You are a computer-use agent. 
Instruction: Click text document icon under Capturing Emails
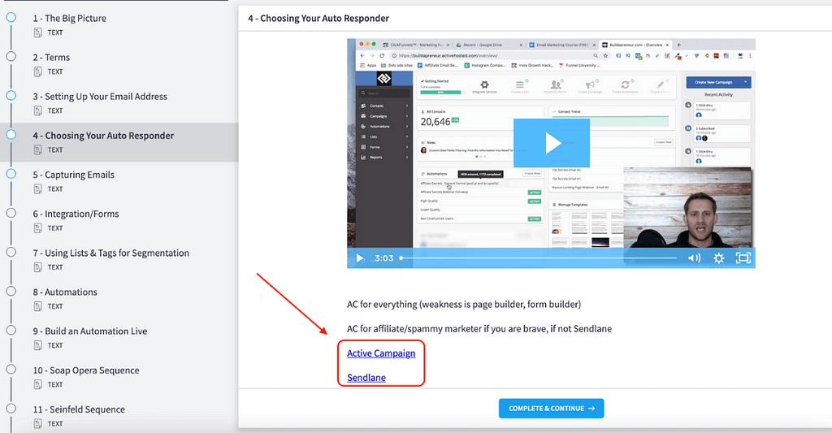37,189
